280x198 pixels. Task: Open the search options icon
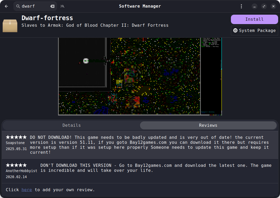click(x=62, y=6)
